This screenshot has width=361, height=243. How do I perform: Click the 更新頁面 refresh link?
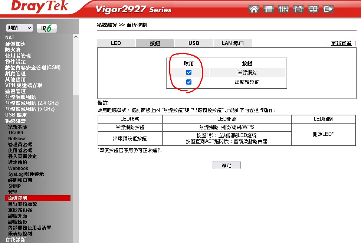[341, 43]
